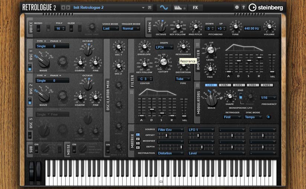This screenshot has width=306, height=189.
Task: Open the options gear icon
Action: (237, 7)
